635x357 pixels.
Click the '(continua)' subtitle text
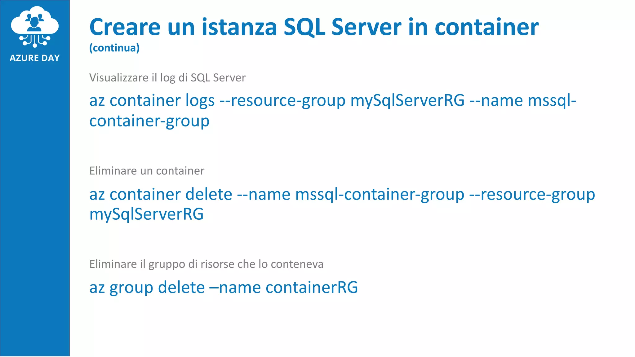[114, 48]
